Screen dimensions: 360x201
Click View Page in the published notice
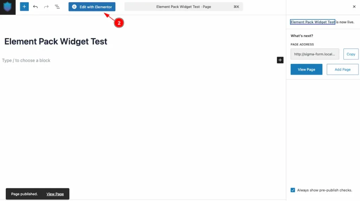(55, 194)
